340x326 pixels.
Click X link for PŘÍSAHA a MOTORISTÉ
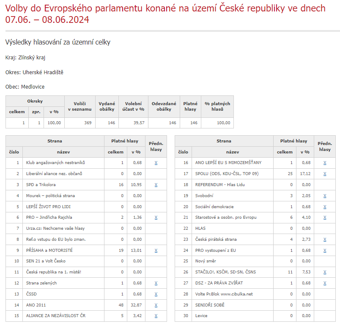coord(156,250)
